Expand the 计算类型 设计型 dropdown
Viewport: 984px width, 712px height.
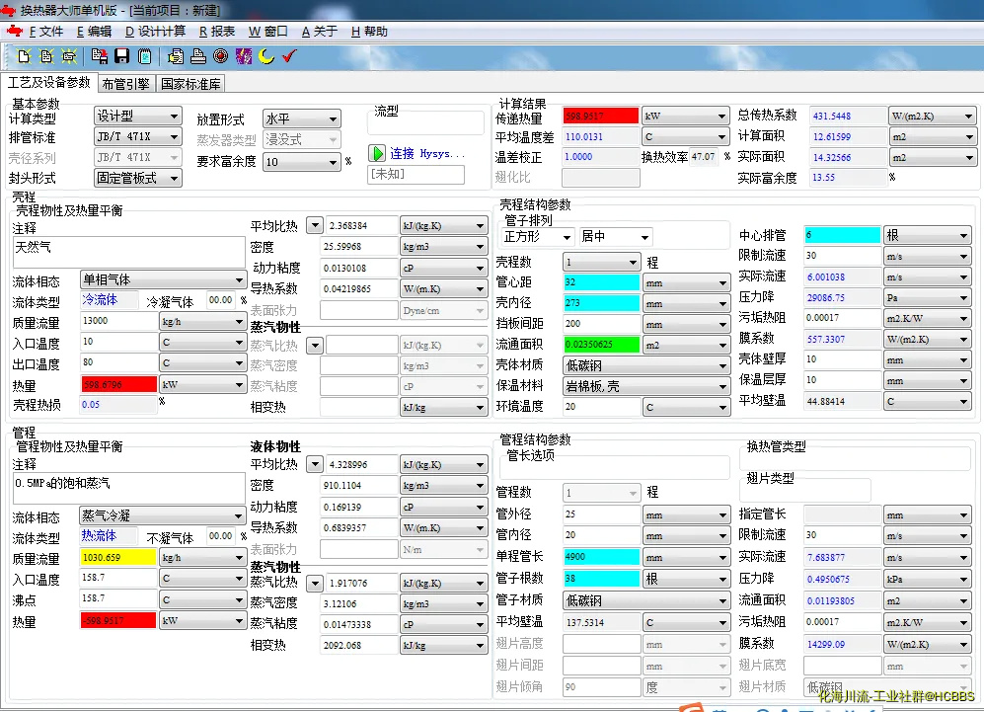(138, 117)
